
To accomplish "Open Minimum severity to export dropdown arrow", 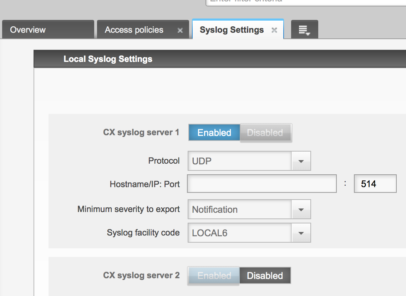I will (x=301, y=210).
